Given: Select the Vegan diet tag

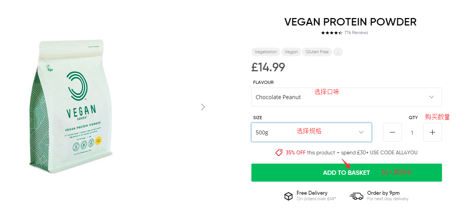Looking at the screenshot, I should pos(291,52).
